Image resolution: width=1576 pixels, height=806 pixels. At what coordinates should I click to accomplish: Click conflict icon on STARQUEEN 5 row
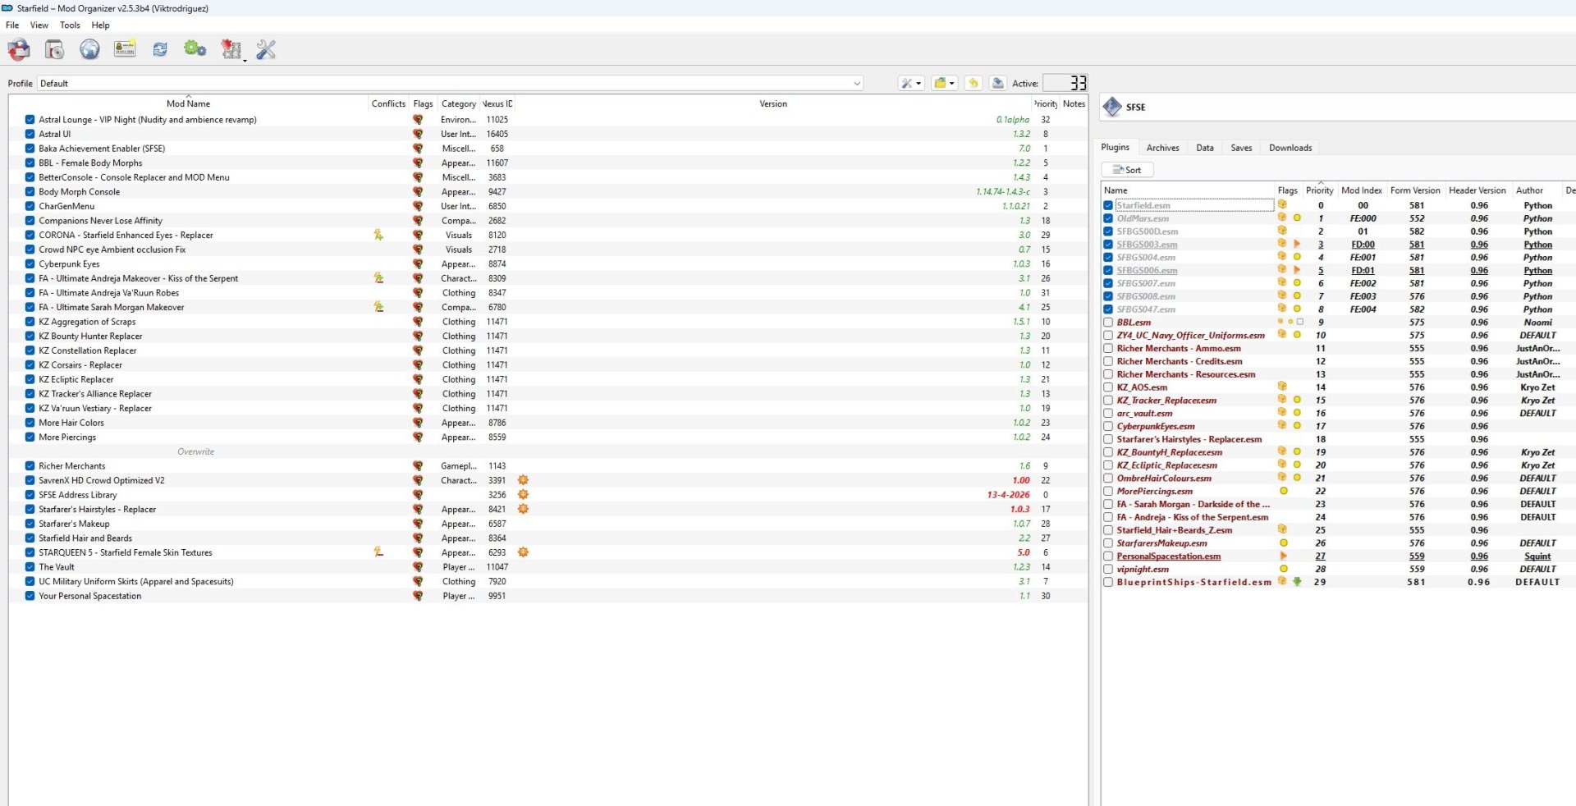(378, 552)
